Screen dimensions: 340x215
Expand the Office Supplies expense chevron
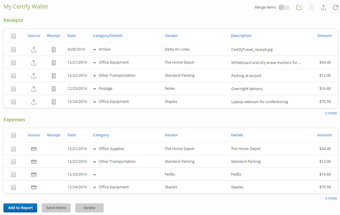click(x=95, y=149)
